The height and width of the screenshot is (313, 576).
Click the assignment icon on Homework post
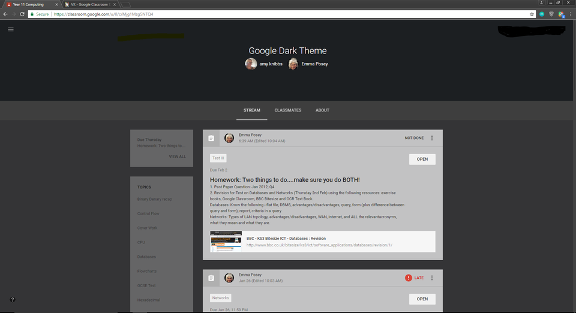coord(211,138)
